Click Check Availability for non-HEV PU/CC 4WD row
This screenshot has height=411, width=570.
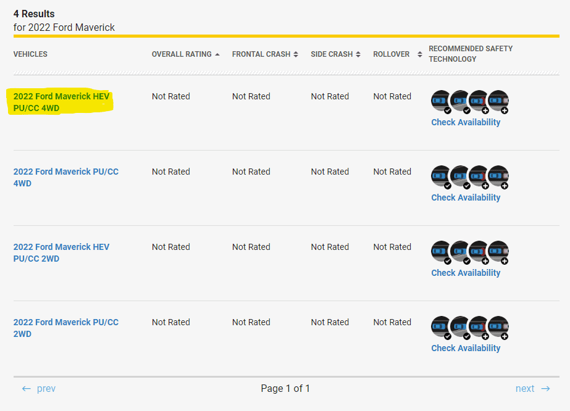pos(466,197)
